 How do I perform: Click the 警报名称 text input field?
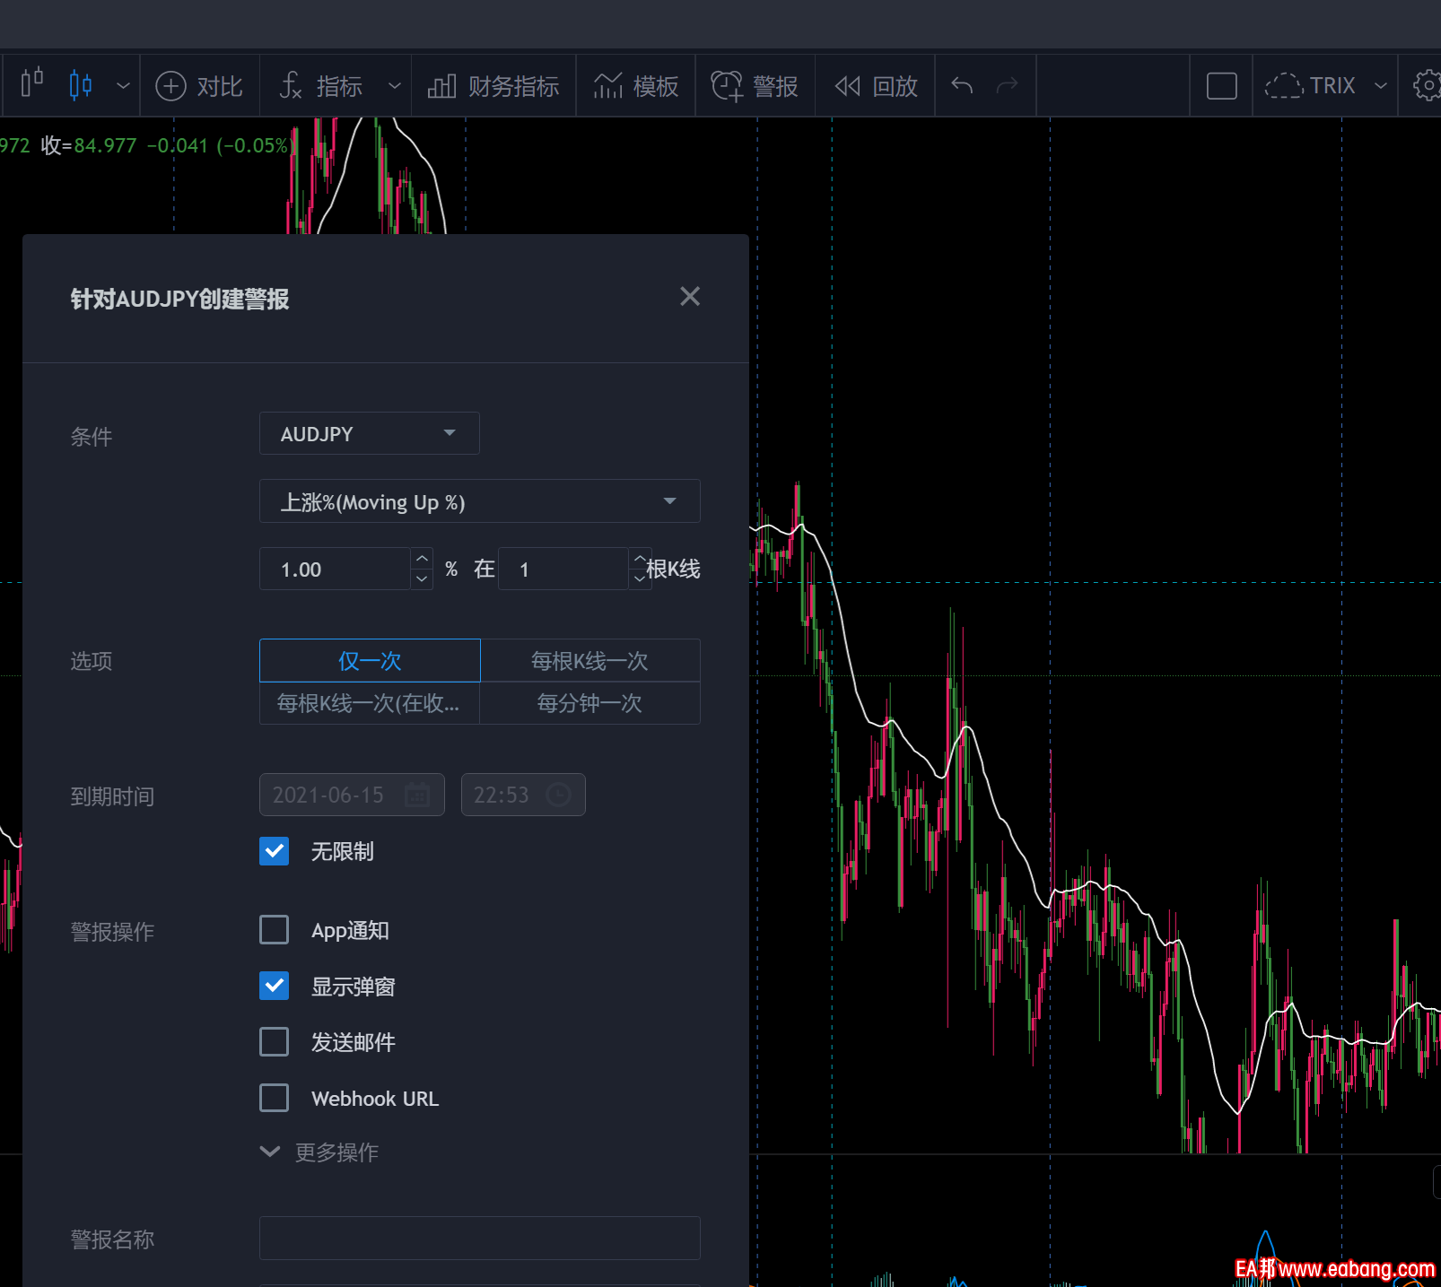[x=479, y=1239]
